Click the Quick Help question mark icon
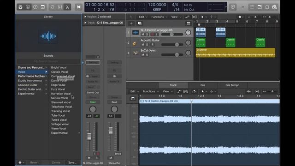The height and width of the screenshot is (166, 295). (x=35, y=7)
